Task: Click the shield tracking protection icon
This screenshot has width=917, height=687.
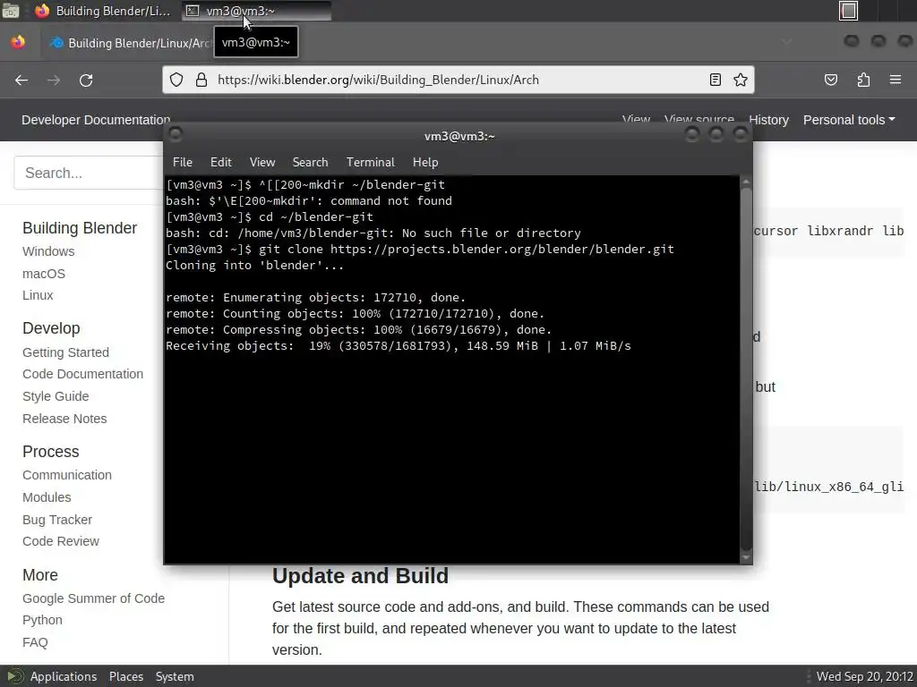Action: [176, 80]
